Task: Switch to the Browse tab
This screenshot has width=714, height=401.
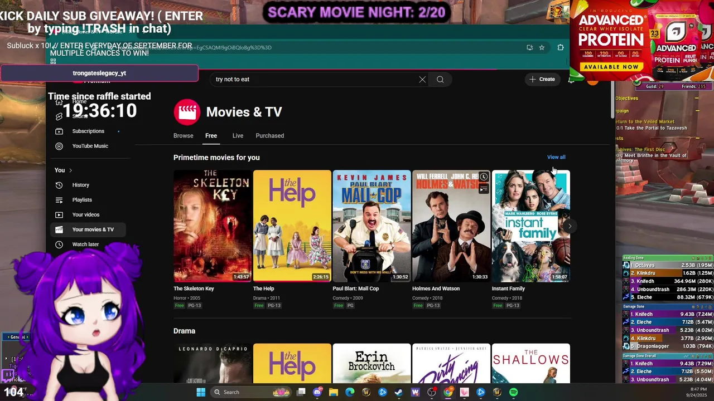Action: (x=183, y=135)
